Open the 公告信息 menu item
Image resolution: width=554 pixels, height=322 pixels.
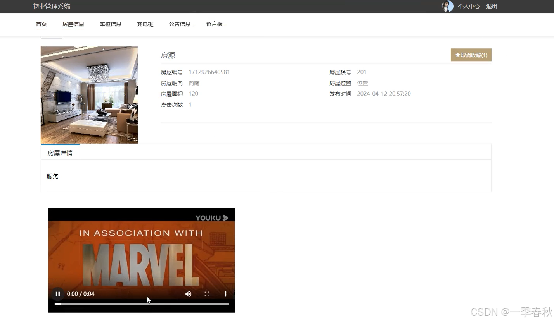tap(180, 24)
